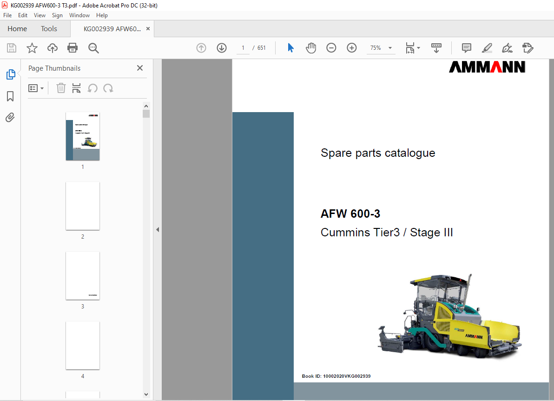Open the Attachments paperclip panel
This screenshot has height=401, width=554.
coord(10,117)
